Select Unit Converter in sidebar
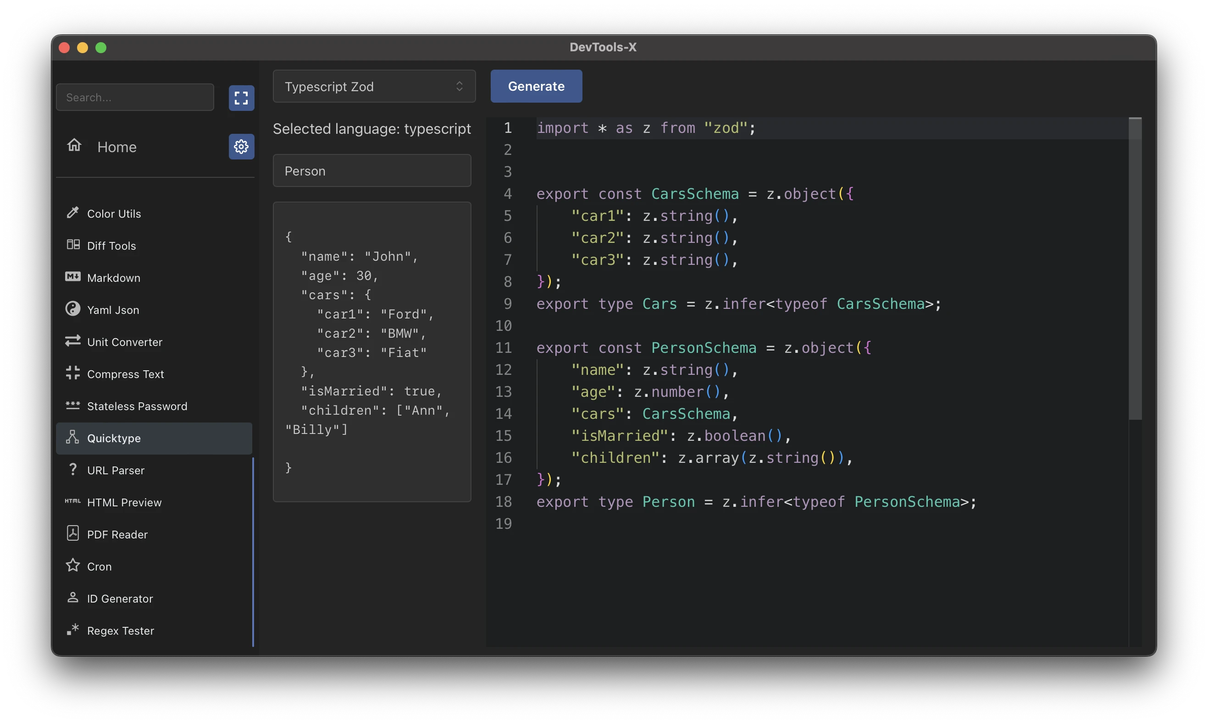The image size is (1208, 724). [124, 342]
